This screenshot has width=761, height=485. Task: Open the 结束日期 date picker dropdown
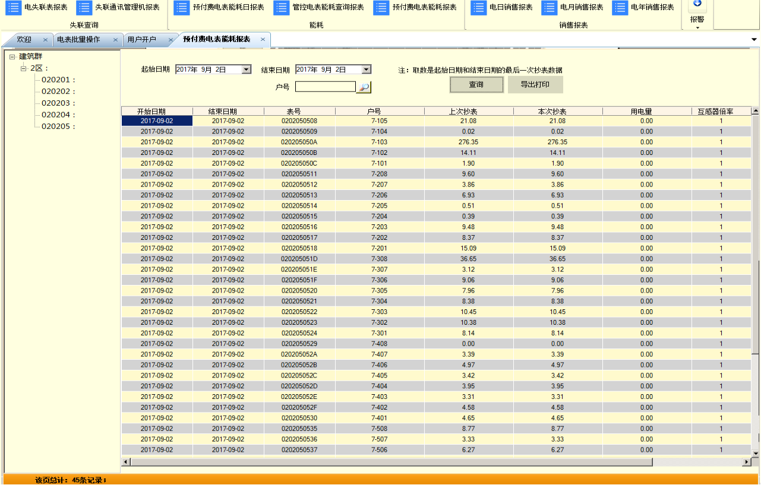click(x=367, y=69)
